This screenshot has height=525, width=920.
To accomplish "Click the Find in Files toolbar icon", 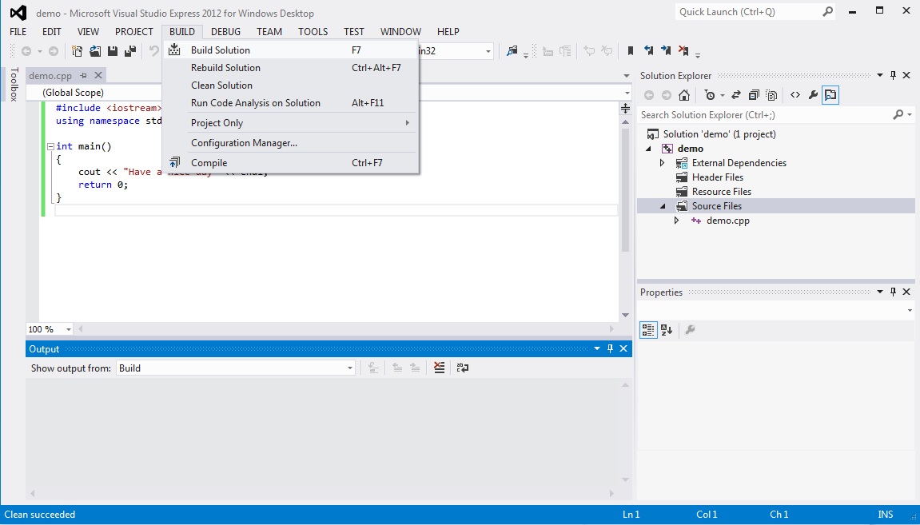I will click(x=512, y=51).
